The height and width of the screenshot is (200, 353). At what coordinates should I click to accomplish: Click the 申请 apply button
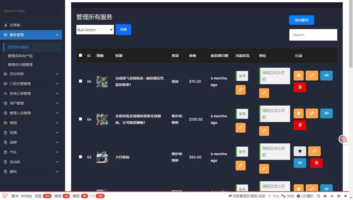[x=123, y=30]
